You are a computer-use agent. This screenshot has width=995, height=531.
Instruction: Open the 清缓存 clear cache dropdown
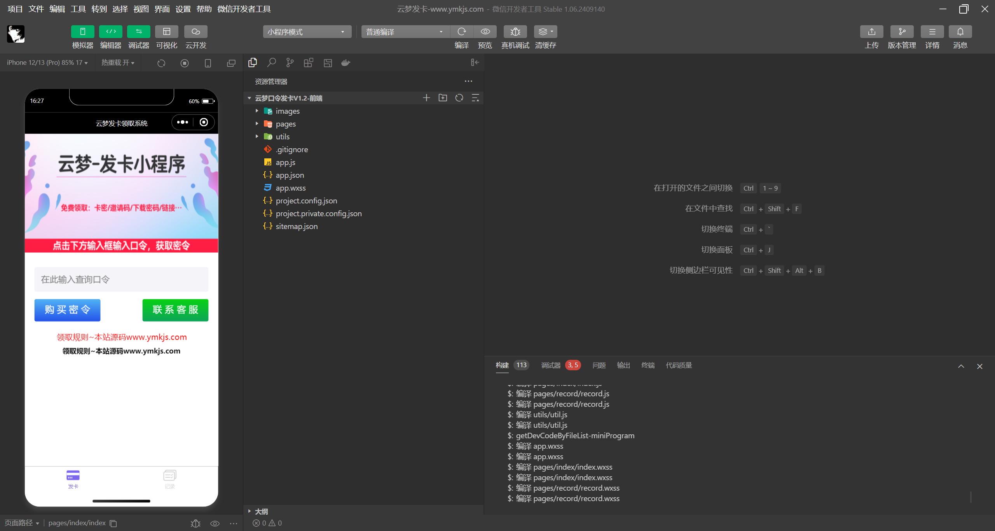[x=546, y=31]
